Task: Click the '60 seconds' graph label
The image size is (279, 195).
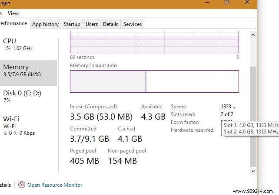Action: pyautogui.click(x=83, y=57)
